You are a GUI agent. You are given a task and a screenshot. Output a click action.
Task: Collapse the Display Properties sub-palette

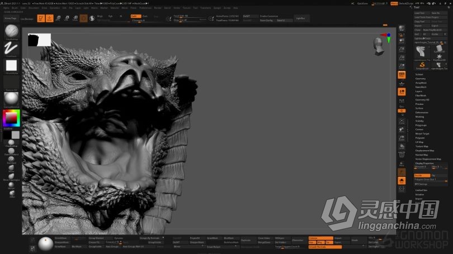coord(424,163)
